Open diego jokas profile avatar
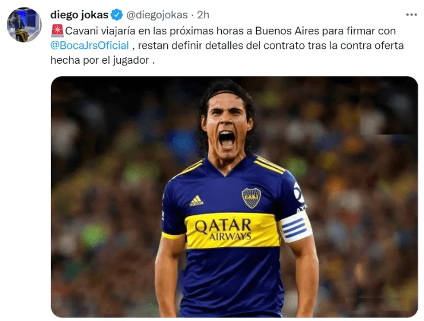 pos(24,24)
